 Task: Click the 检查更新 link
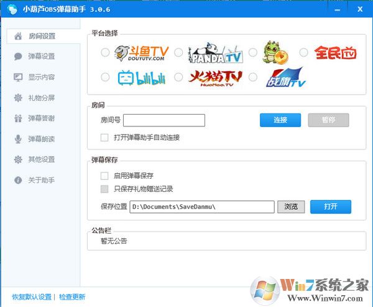point(72,297)
